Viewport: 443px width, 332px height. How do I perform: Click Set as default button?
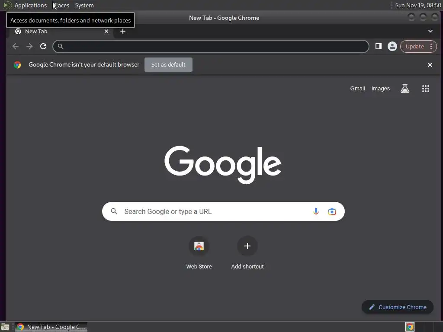[x=168, y=65]
